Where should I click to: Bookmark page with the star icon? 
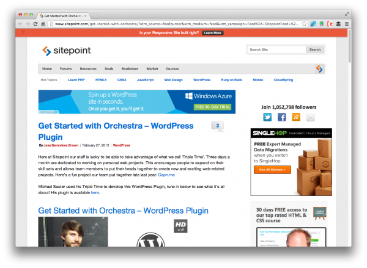304,24
